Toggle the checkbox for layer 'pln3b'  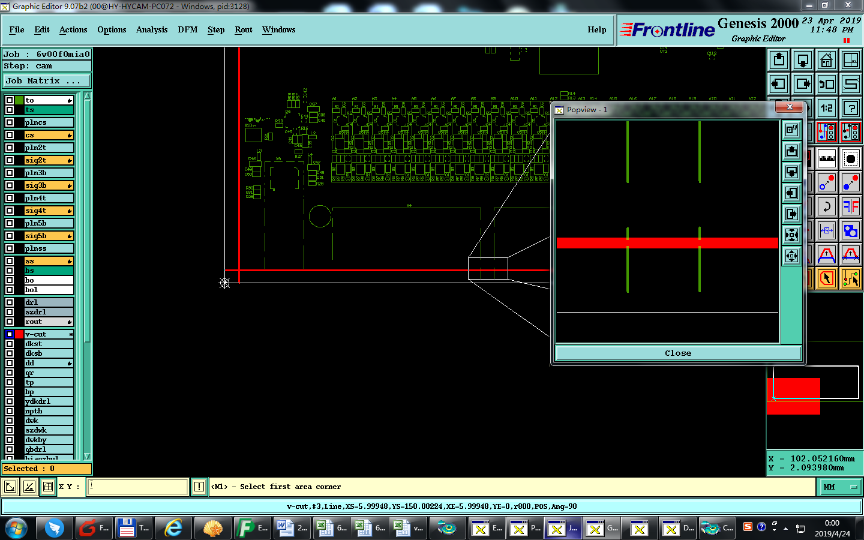coord(10,173)
